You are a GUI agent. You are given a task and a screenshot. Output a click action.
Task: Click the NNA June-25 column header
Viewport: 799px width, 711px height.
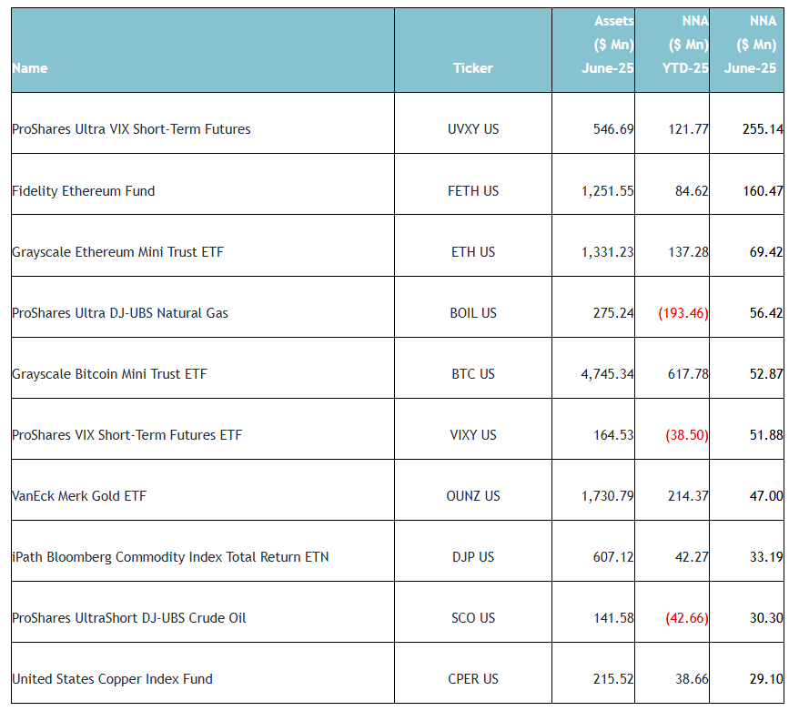[750, 45]
